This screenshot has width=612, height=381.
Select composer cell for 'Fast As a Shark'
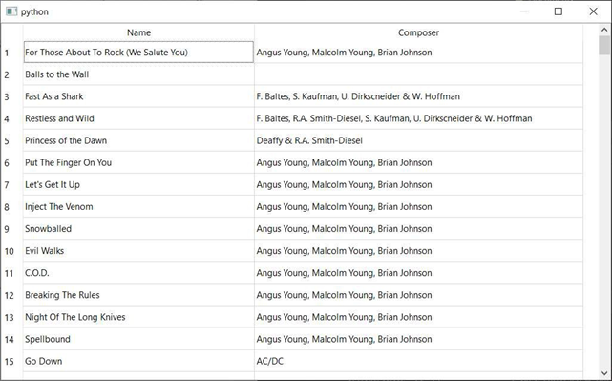(x=418, y=96)
